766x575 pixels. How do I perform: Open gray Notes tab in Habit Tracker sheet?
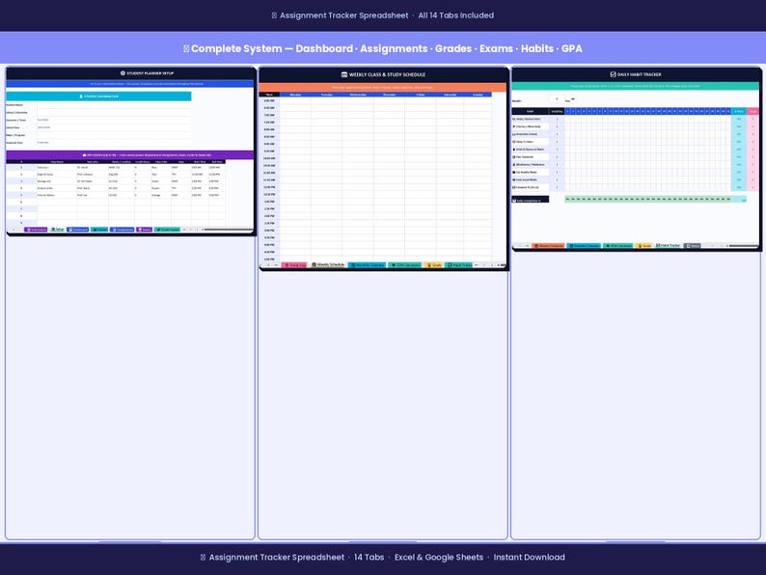click(693, 246)
